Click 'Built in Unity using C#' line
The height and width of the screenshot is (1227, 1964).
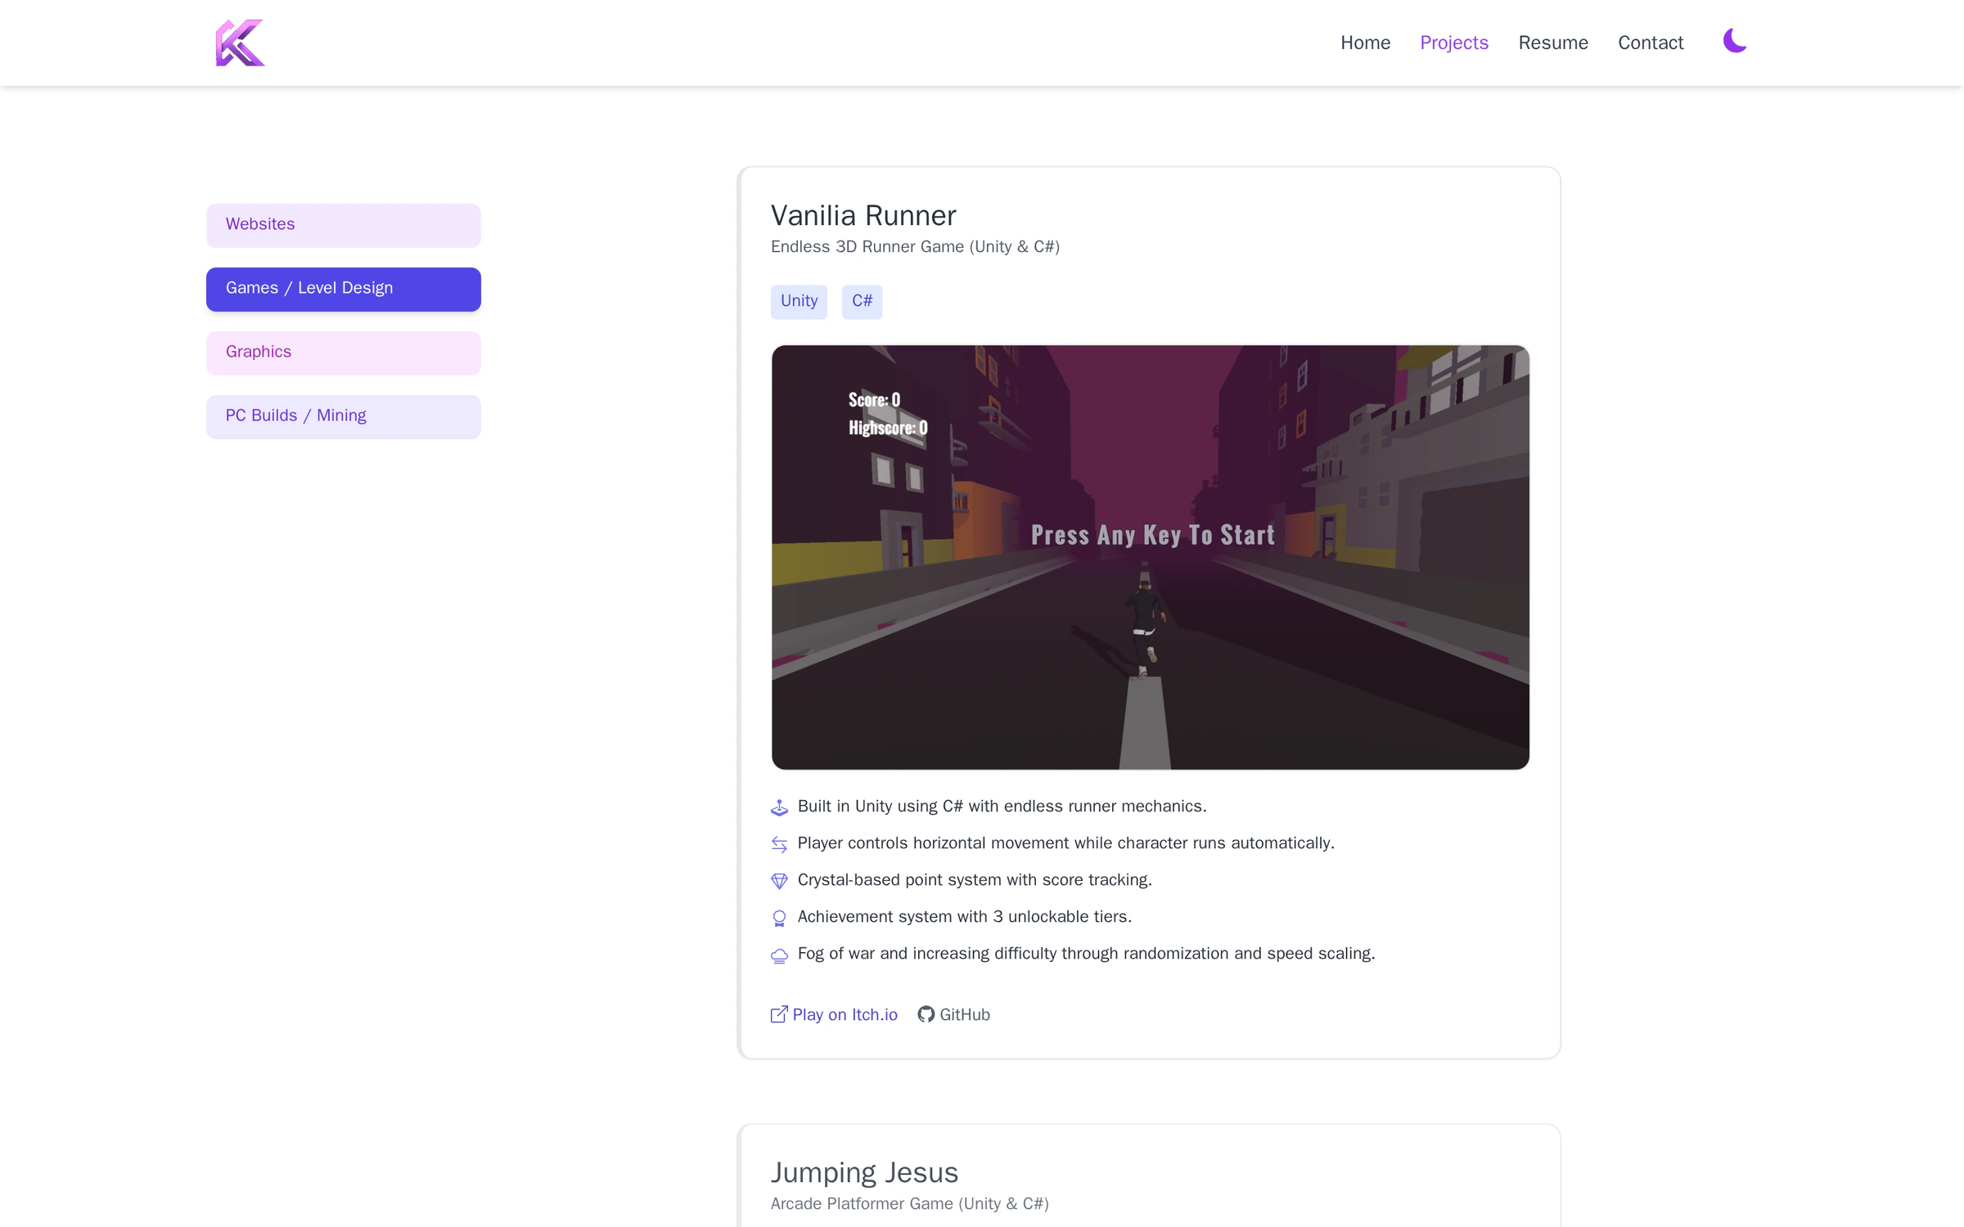1002,807
